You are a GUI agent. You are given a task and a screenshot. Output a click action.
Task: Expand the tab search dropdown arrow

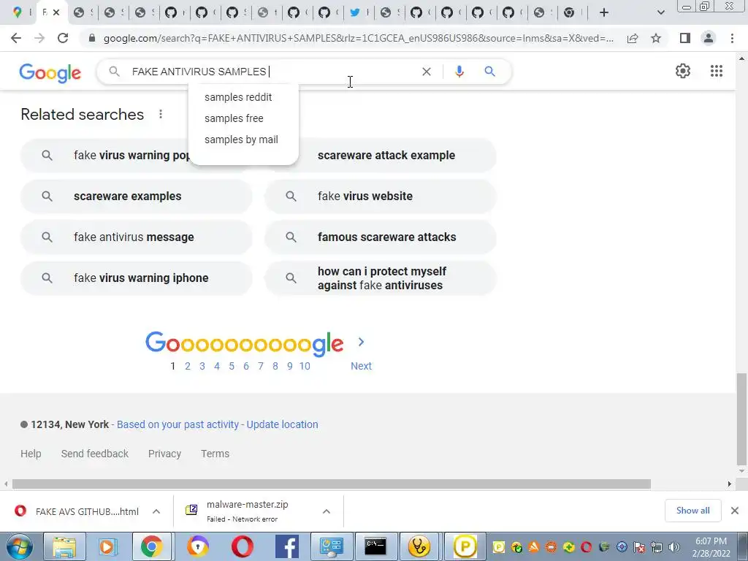click(x=660, y=12)
